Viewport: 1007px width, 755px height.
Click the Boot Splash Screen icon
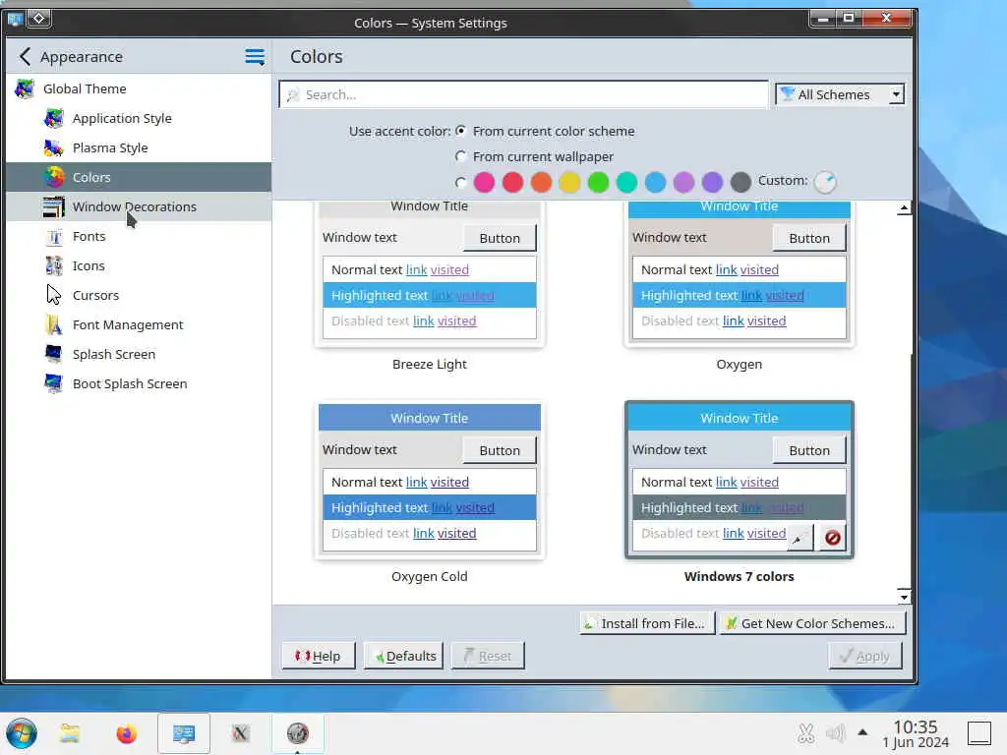click(x=54, y=384)
